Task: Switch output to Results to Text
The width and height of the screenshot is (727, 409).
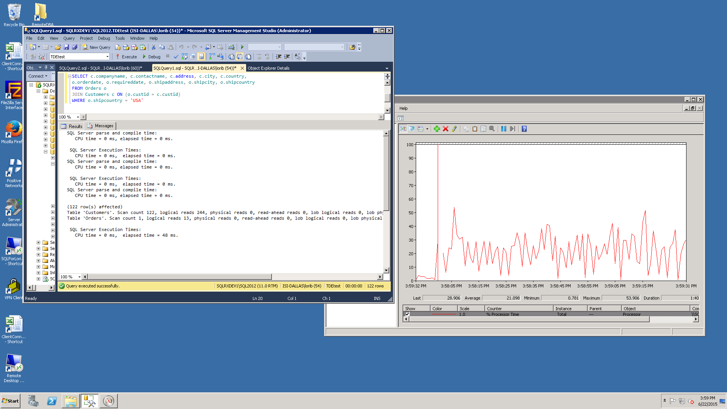Action: pyautogui.click(x=231, y=57)
